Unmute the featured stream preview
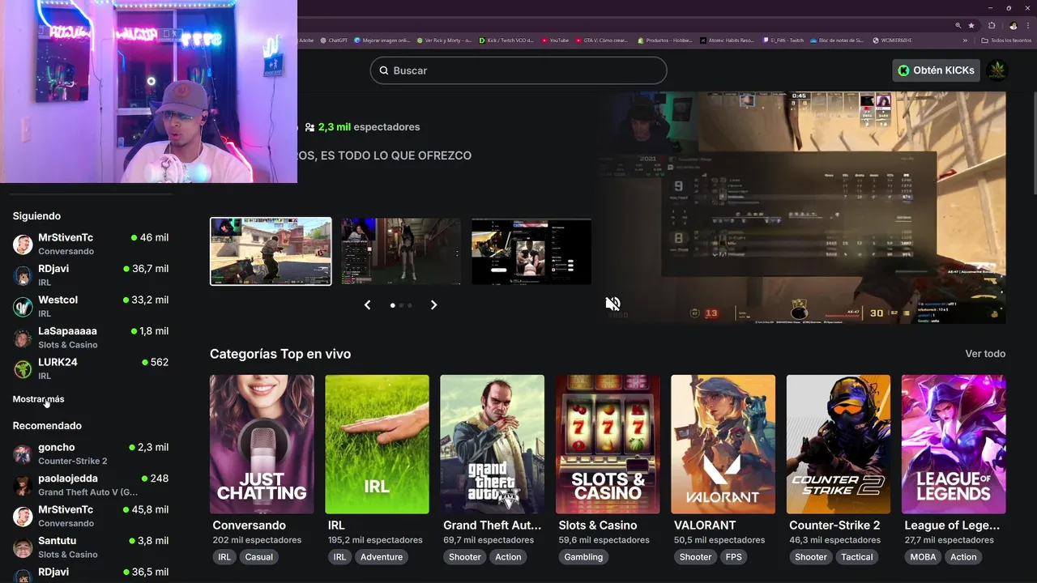1037x583 pixels. click(612, 304)
